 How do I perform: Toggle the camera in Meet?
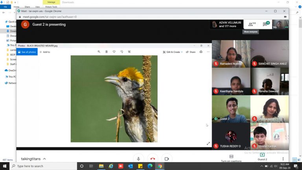click(x=167, y=159)
